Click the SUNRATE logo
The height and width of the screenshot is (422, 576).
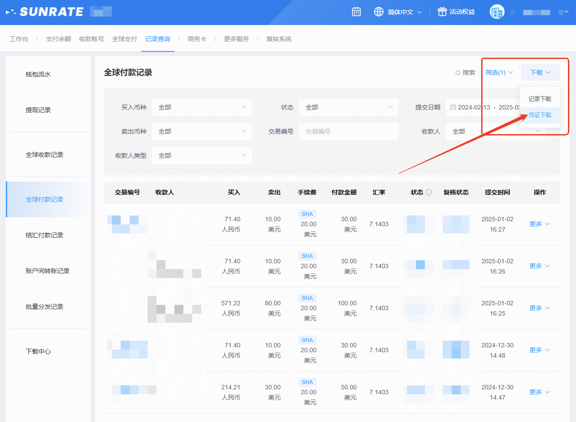tap(45, 12)
